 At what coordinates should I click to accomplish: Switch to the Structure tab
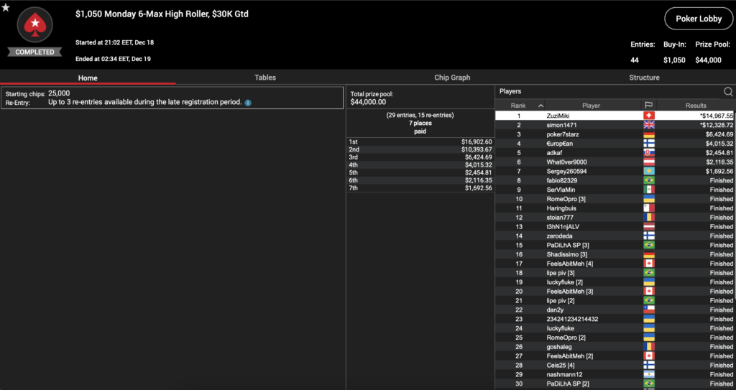644,78
